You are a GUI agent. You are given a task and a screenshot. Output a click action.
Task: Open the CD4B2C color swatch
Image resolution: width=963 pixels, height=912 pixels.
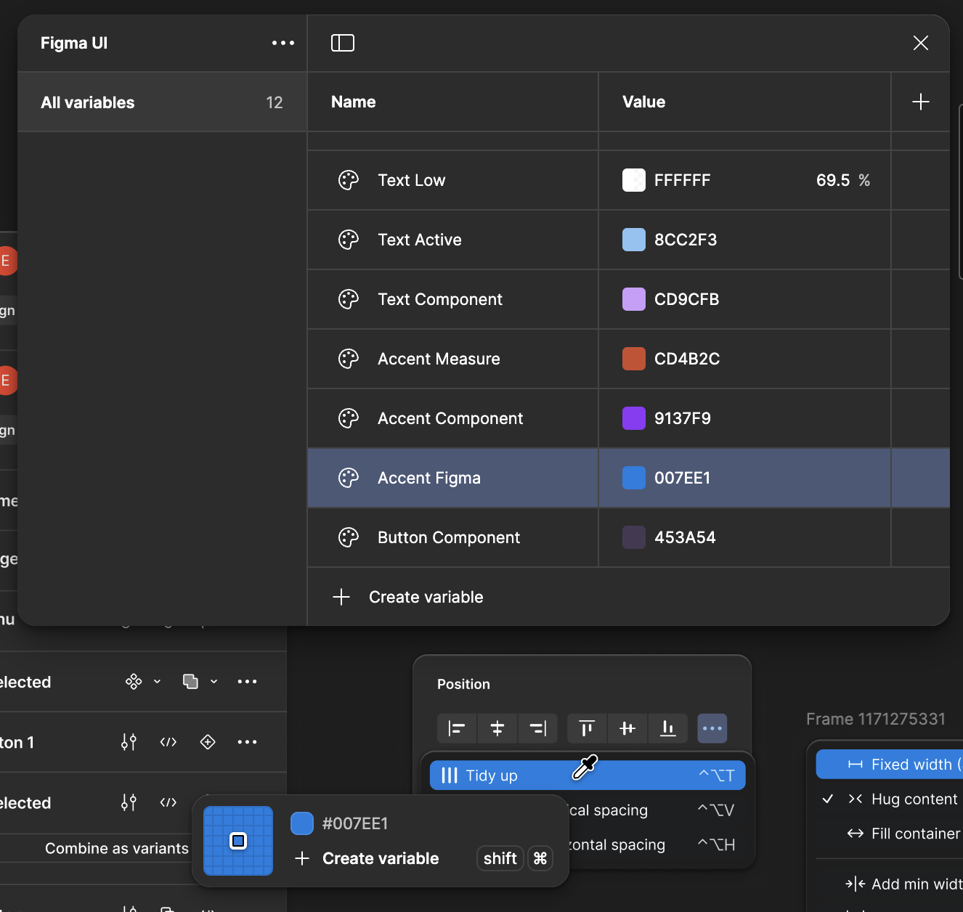tap(634, 359)
